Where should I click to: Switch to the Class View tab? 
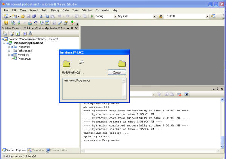pos(36,150)
